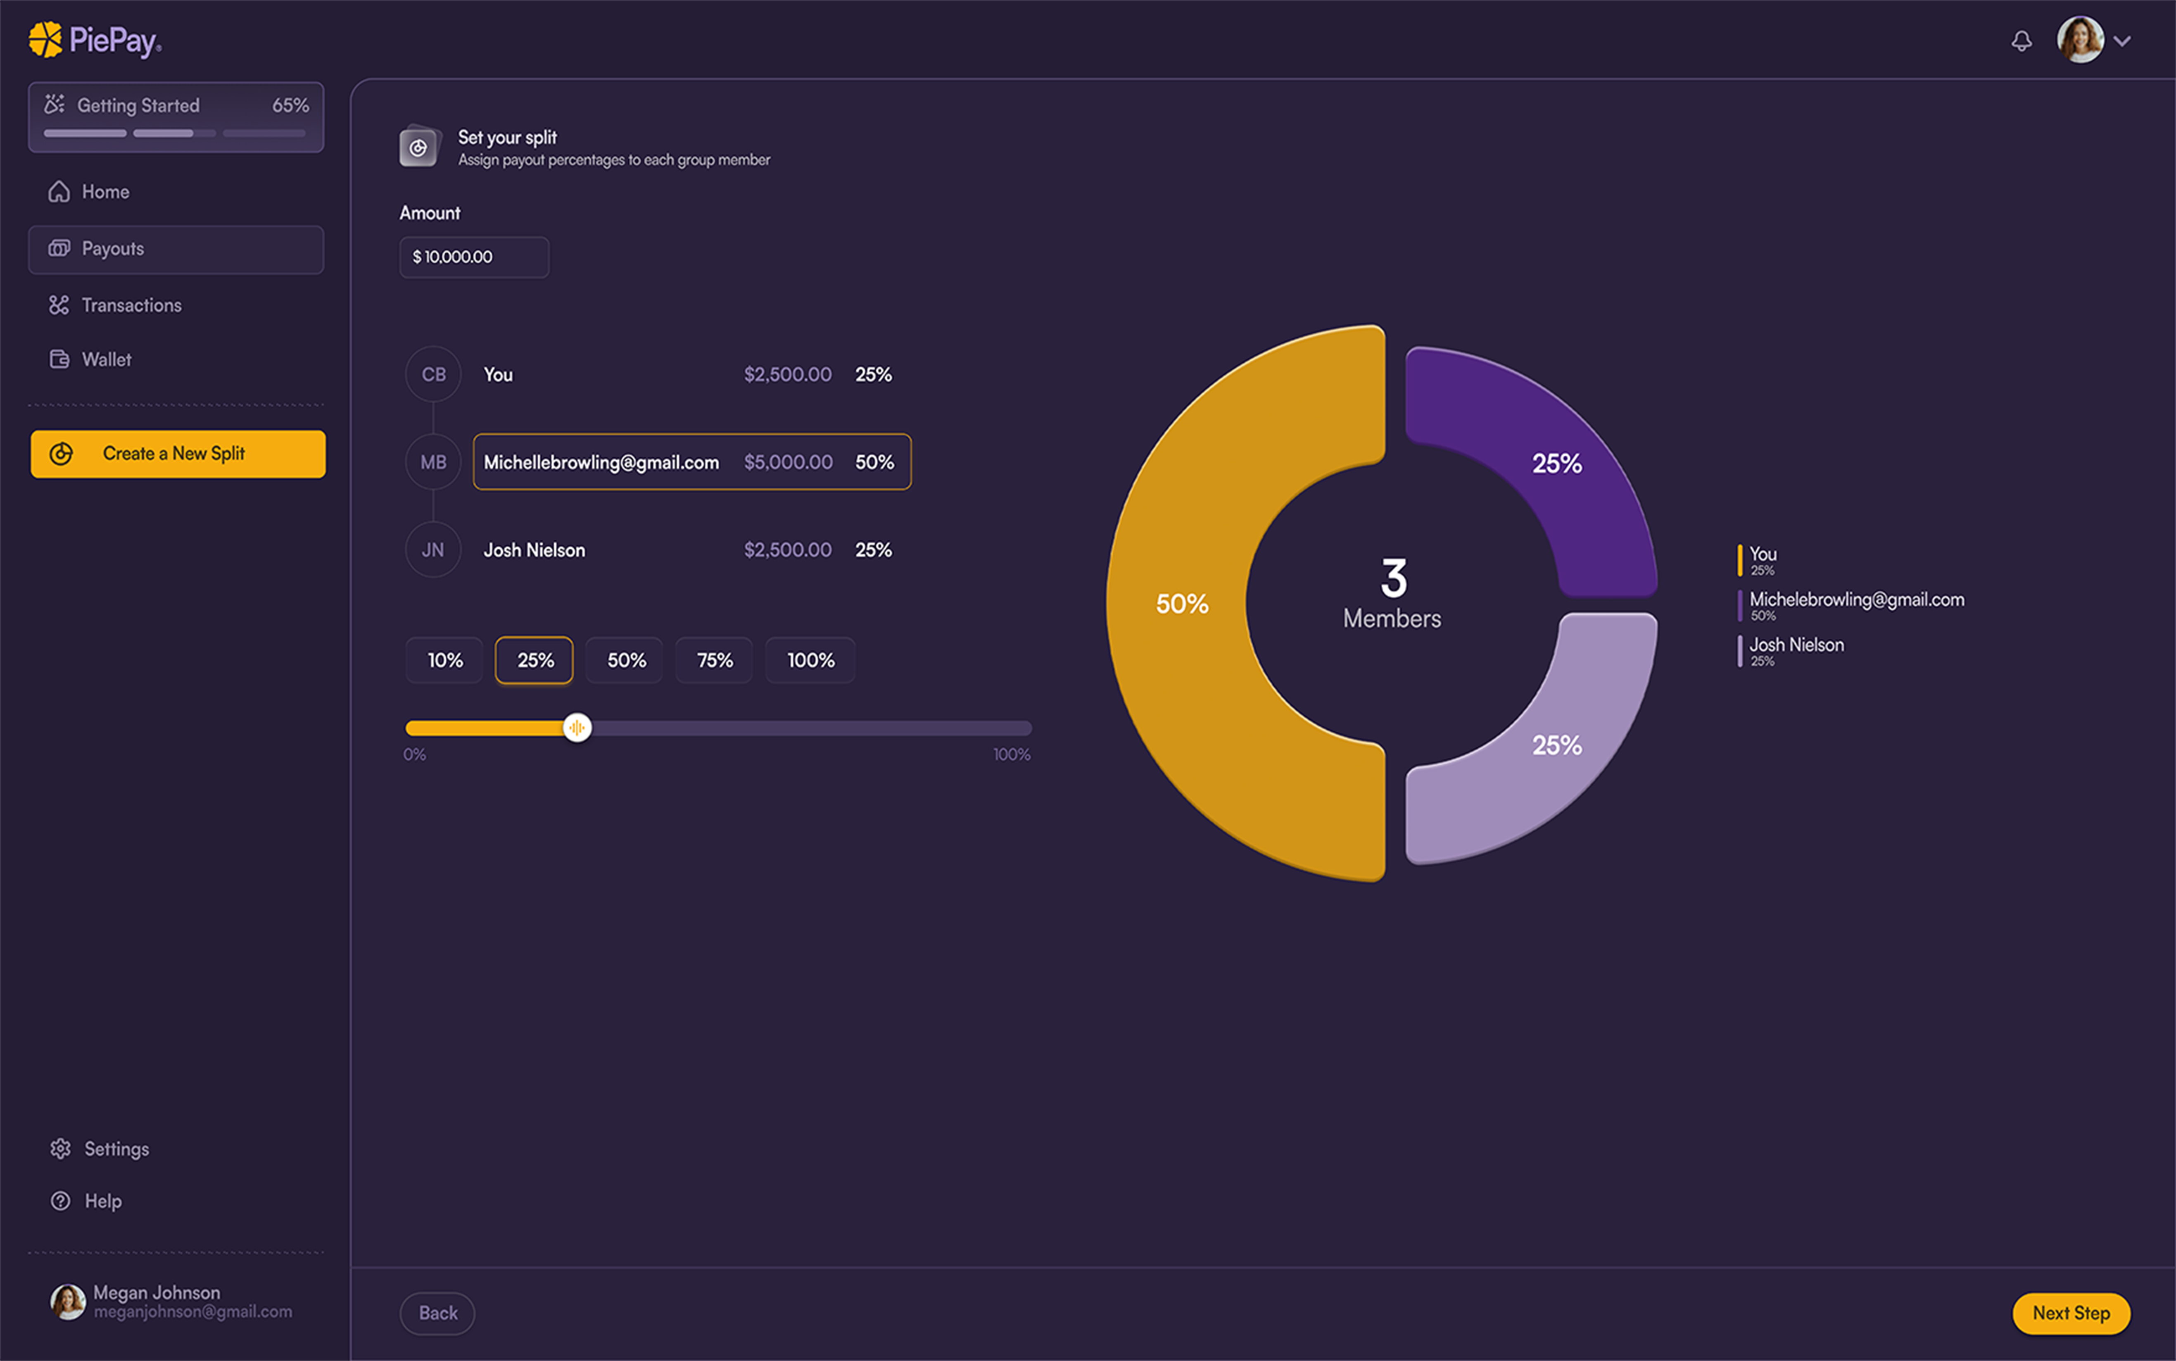Click the You legend entry
Screen dimensions: 2176x1361
tap(1758, 560)
